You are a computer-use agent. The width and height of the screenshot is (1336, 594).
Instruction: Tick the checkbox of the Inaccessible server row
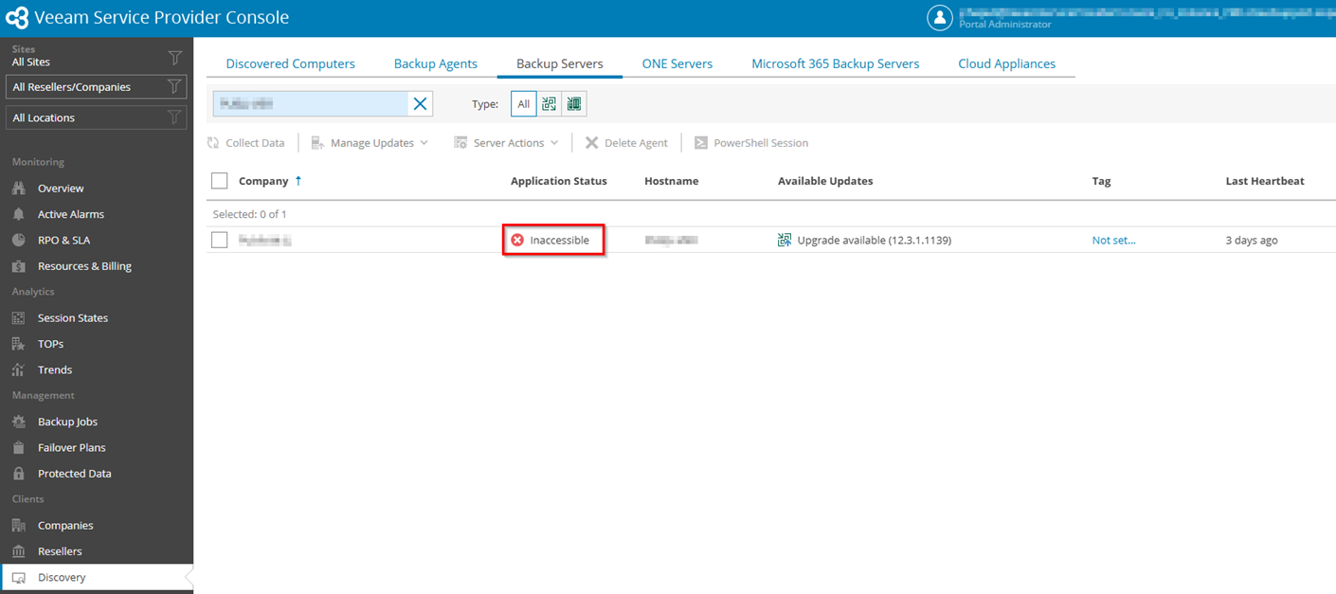click(x=220, y=240)
